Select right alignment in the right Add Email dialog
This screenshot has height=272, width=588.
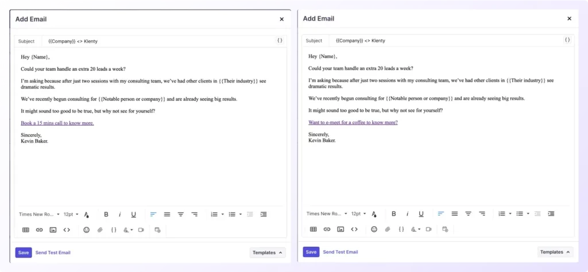[x=482, y=213]
